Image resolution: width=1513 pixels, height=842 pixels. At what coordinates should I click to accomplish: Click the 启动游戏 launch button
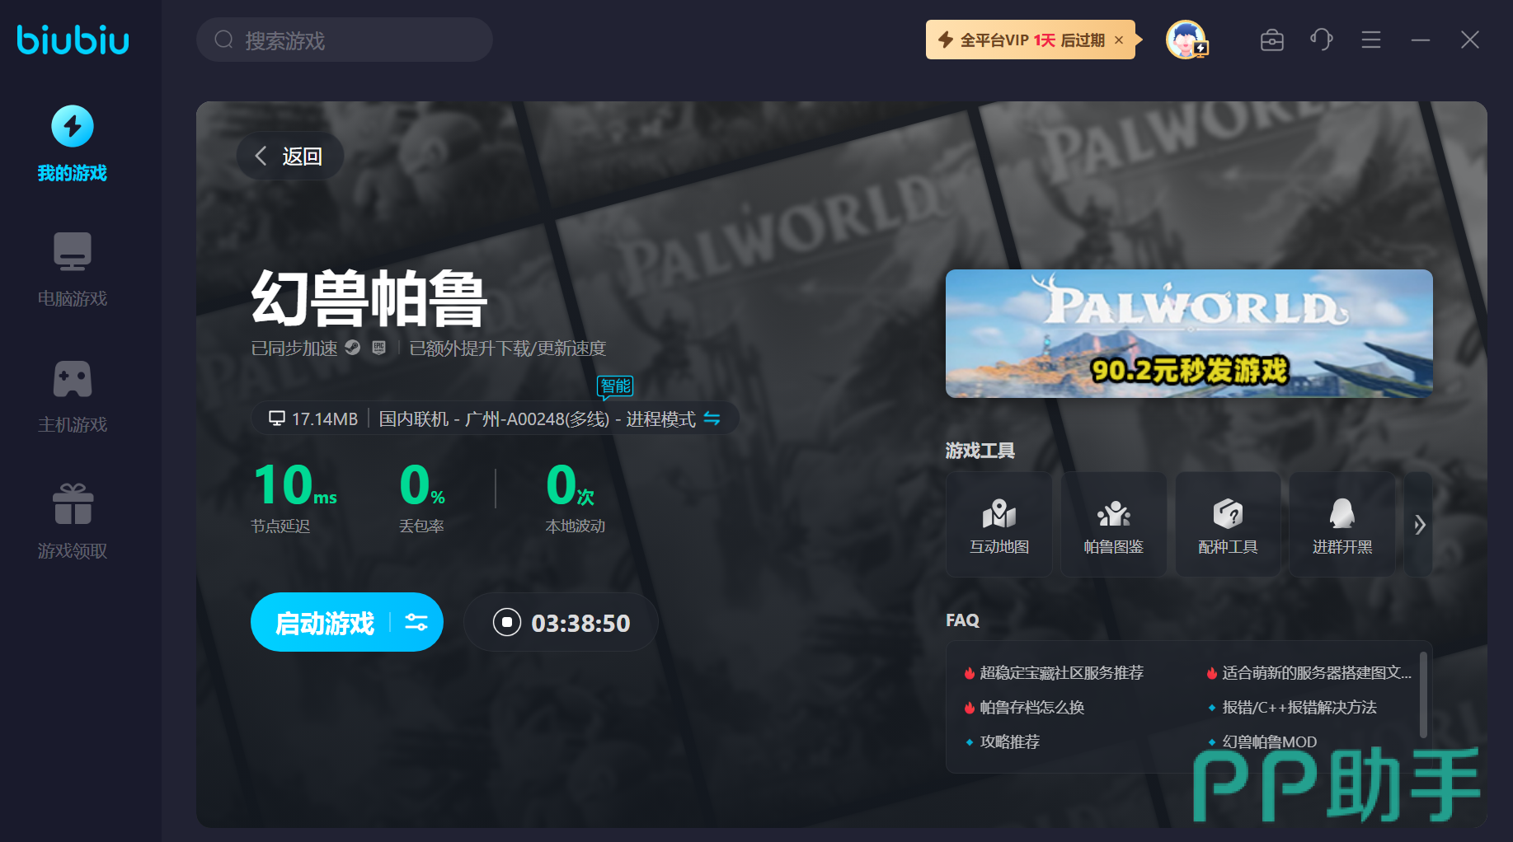[325, 622]
